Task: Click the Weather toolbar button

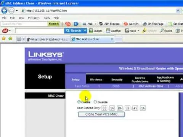Action: tap(113, 31)
